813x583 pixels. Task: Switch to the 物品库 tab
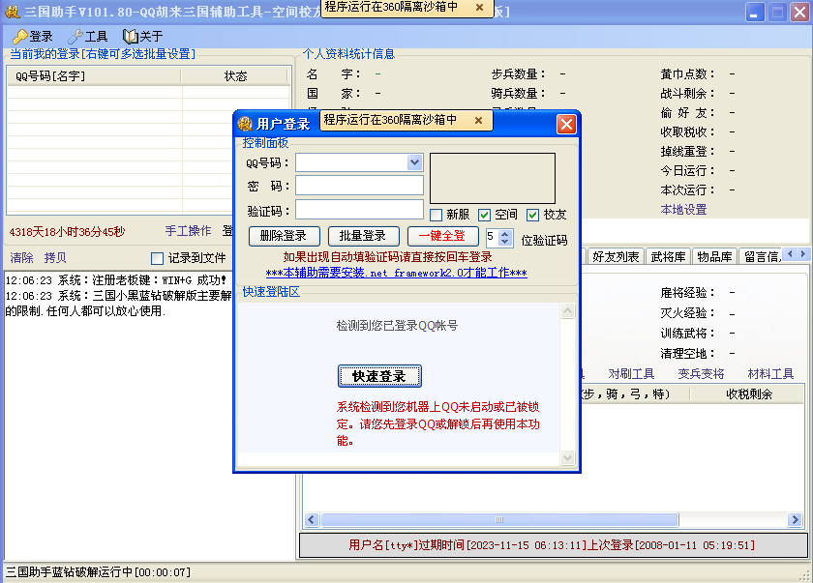point(714,257)
